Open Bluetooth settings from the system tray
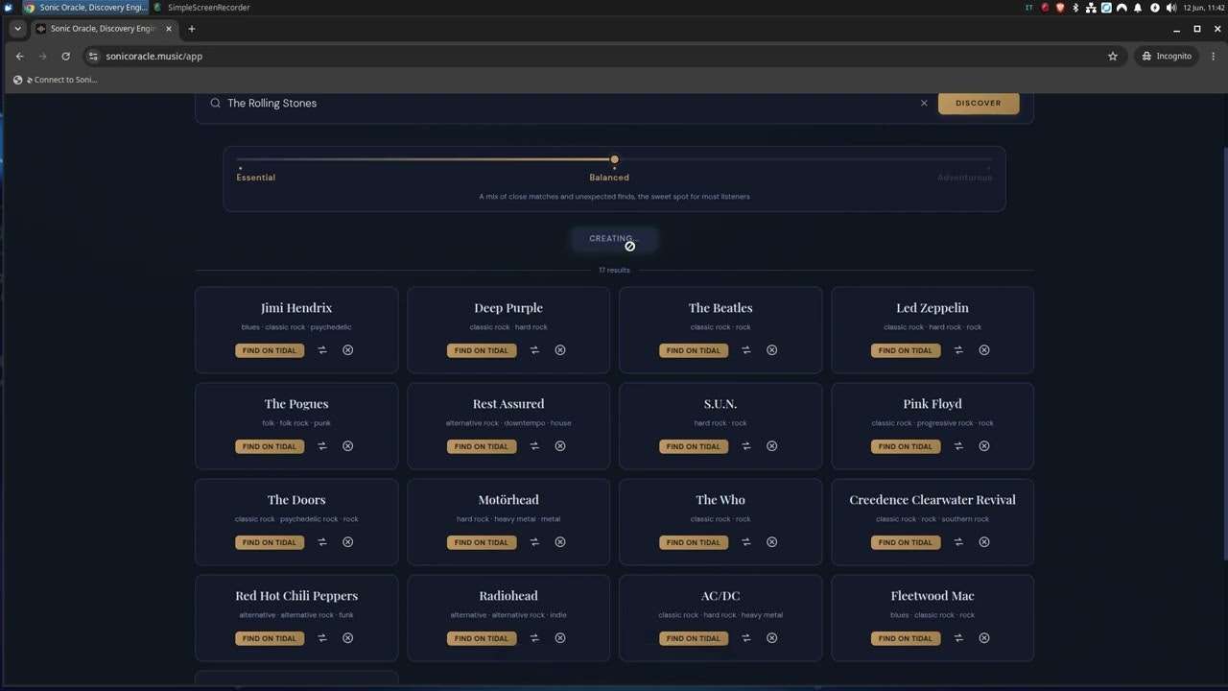This screenshot has height=691, width=1228. coord(1075,8)
